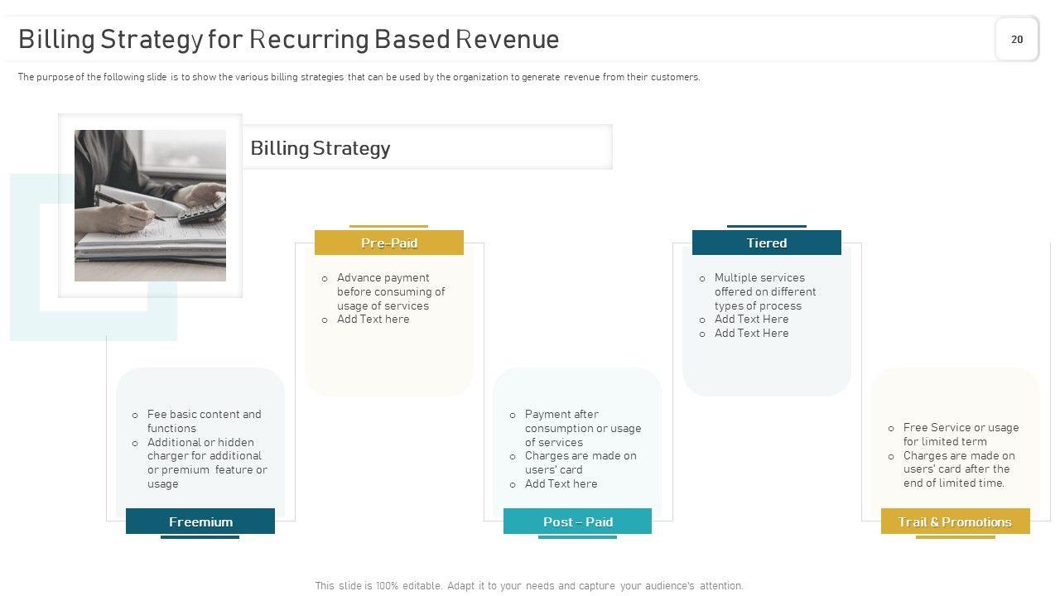The width and height of the screenshot is (1060, 596).
Task: Click the Freemium label
Action: point(200,521)
